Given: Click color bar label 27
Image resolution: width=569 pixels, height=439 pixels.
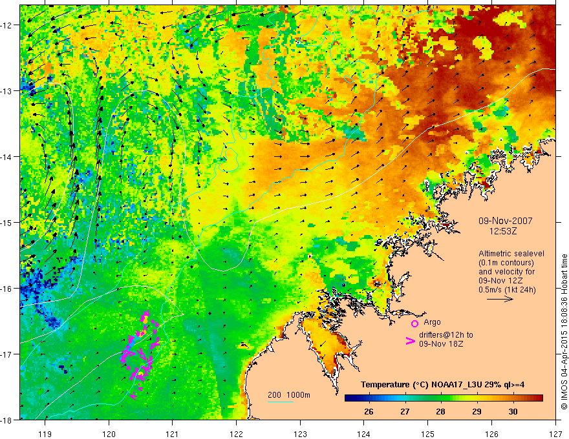Looking at the screenshot, I should 405,411.
